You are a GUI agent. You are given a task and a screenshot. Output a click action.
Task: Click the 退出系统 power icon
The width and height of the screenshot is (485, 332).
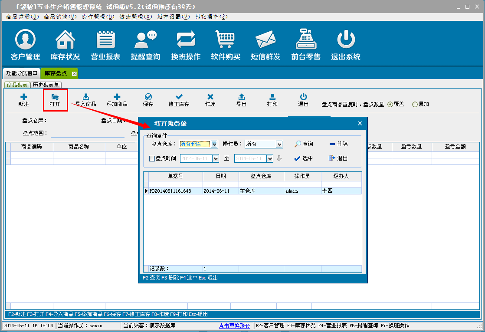coord(346,40)
